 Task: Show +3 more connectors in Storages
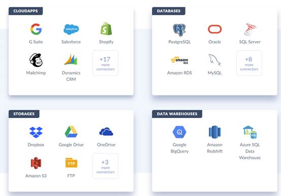tap(105, 166)
